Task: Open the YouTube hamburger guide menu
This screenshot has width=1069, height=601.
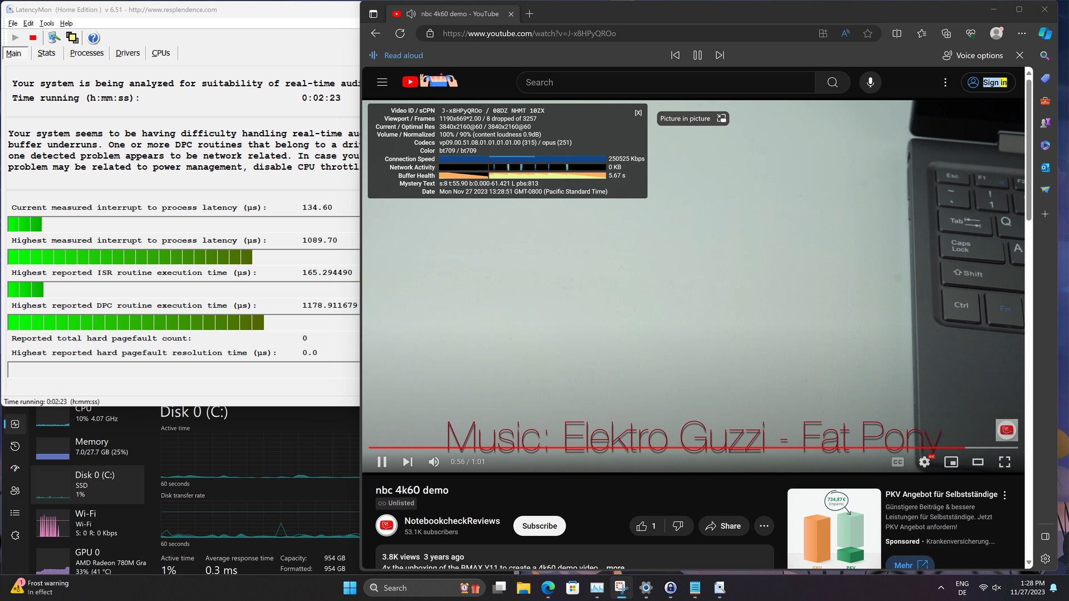Action: [382, 82]
